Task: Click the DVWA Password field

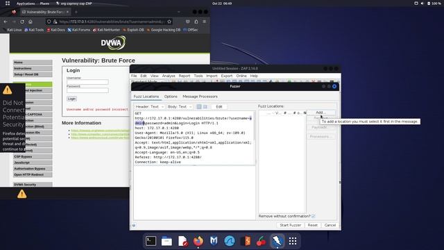Action: (x=87, y=90)
